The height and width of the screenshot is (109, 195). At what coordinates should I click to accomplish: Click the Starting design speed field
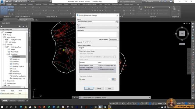click(97, 48)
